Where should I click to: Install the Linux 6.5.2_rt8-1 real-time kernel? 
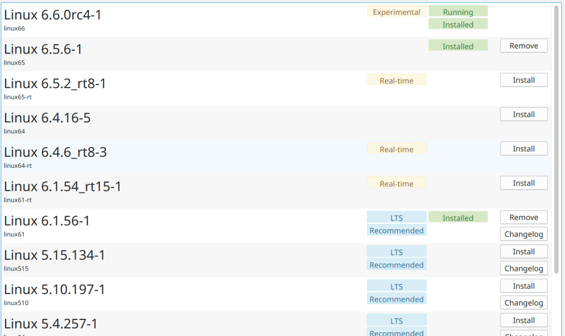524,80
